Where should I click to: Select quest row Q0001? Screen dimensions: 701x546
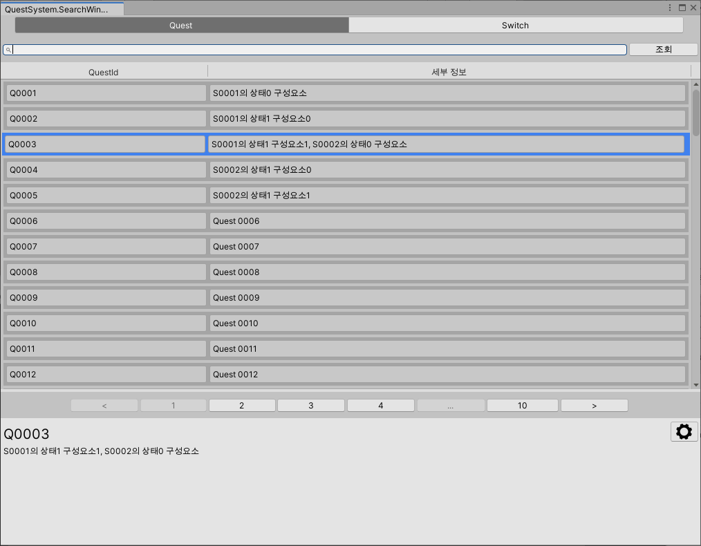click(x=106, y=93)
